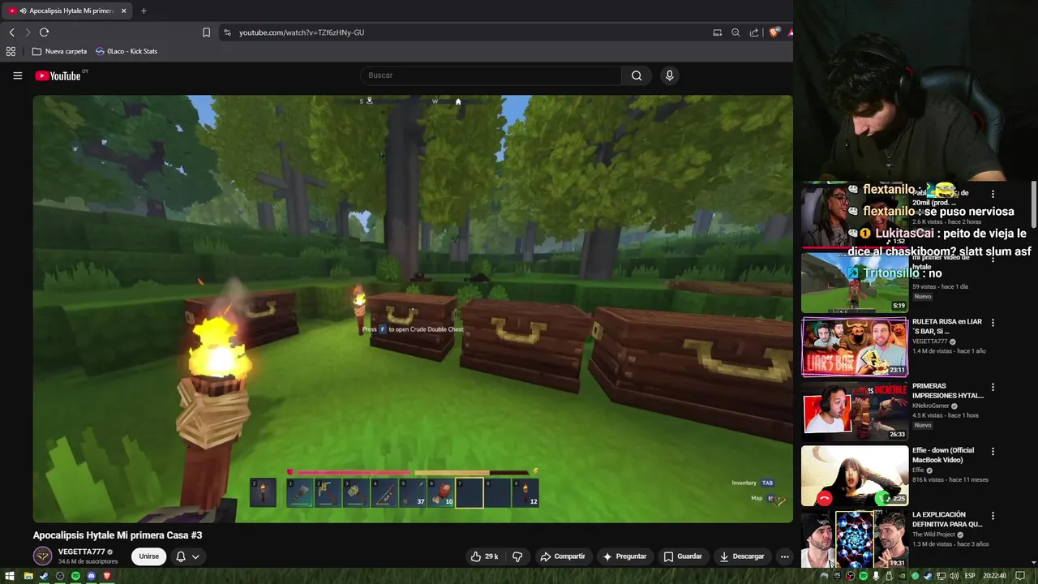
Task: Click the recommendations sidebar scrollbar
Action: [1034, 204]
